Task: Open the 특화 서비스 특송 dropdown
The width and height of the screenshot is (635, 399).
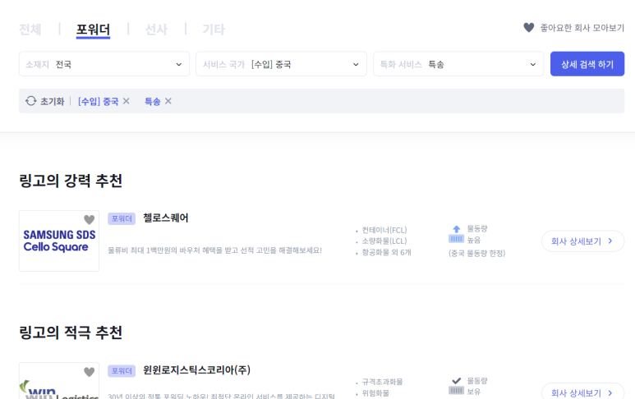Action: 458,64
